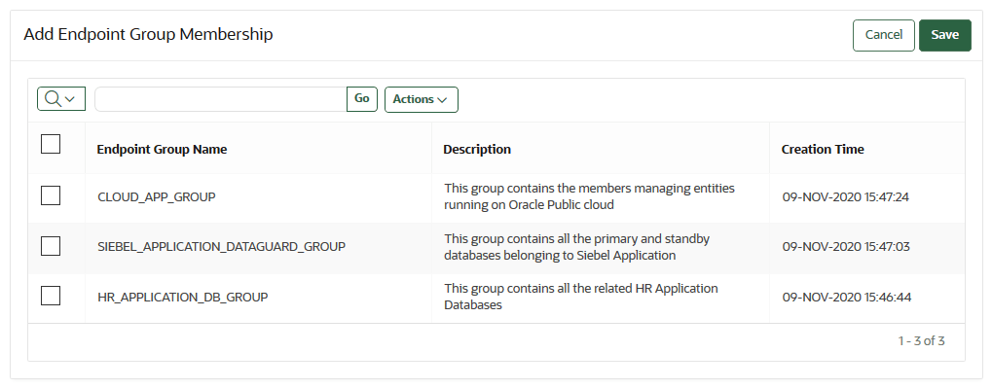
Task: Open the Actions menu
Action: [x=422, y=100]
